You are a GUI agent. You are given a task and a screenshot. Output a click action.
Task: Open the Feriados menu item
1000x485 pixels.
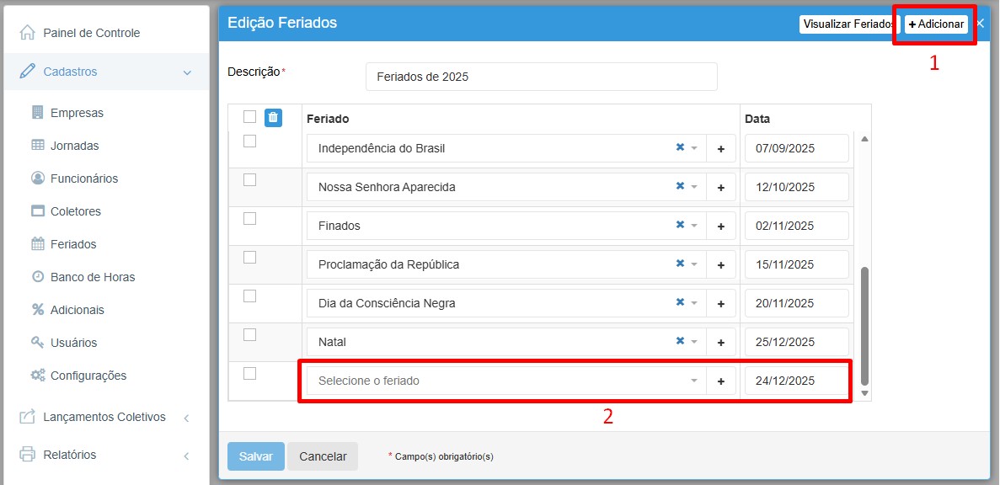tap(72, 244)
